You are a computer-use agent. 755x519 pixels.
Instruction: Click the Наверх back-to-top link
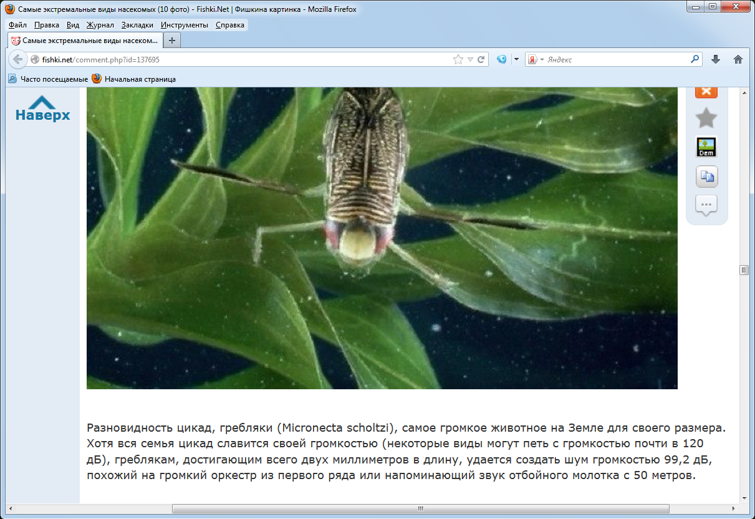(x=42, y=109)
